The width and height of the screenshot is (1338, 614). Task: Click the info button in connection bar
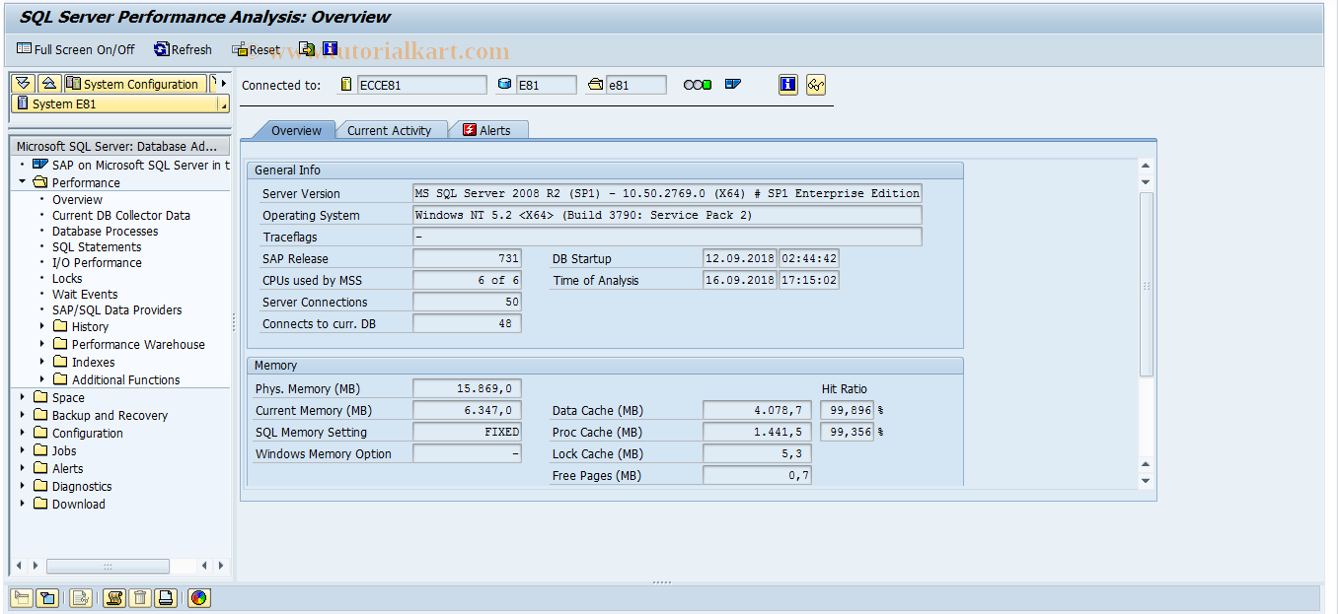click(x=787, y=85)
